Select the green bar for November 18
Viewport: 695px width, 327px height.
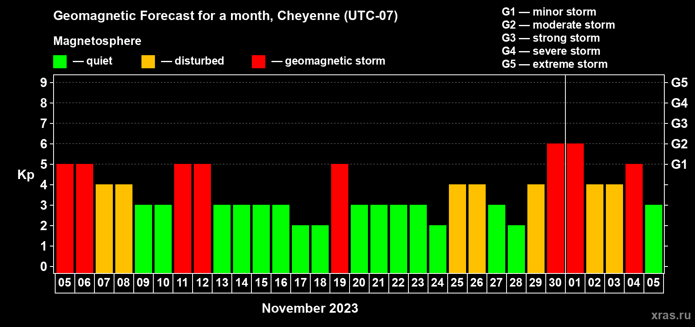[x=320, y=249]
